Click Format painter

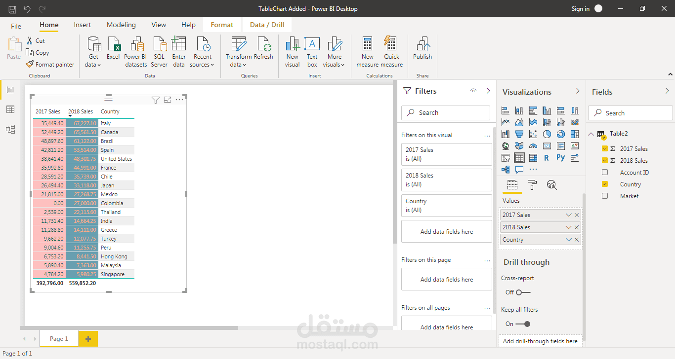(x=50, y=65)
